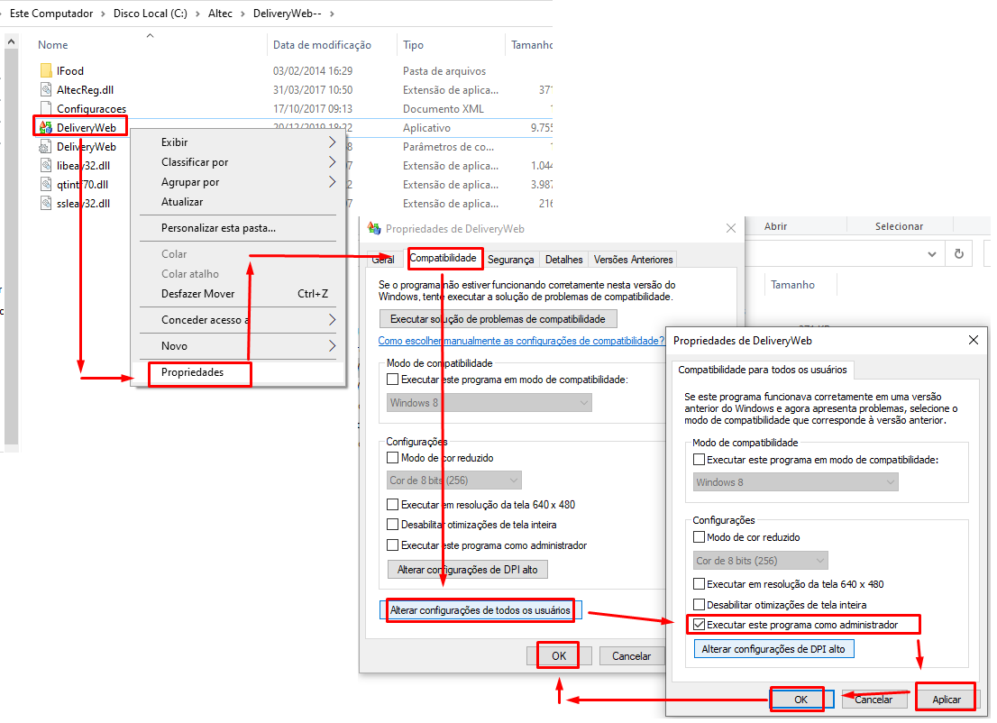Screen dimensions: 997x723
Task: Uncheck Executar como administrador in front dialog
Action: [699, 625]
